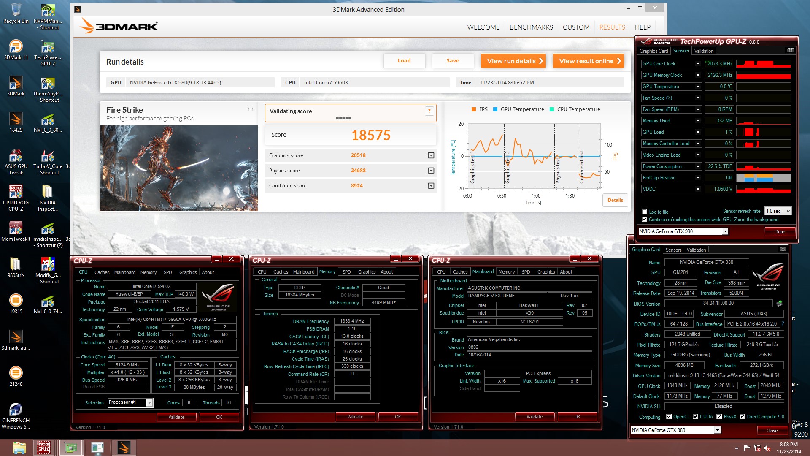Open TechPowerUp GPU-Z desktop shortcut
The width and height of the screenshot is (810, 456).
pos(48,53)
